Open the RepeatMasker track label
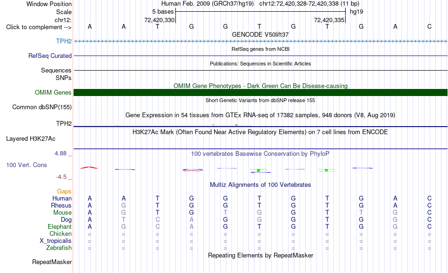 pos(52,262)
